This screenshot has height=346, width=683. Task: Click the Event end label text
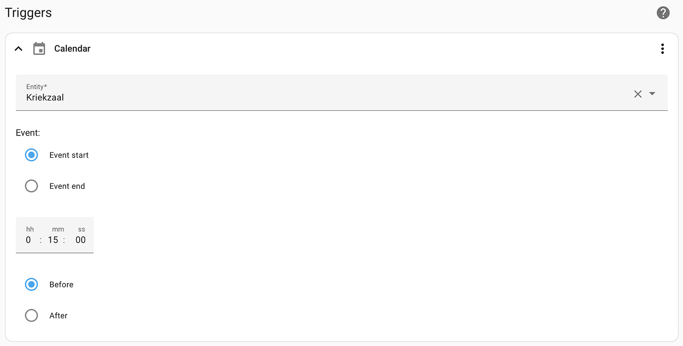[x=67, y=186]
